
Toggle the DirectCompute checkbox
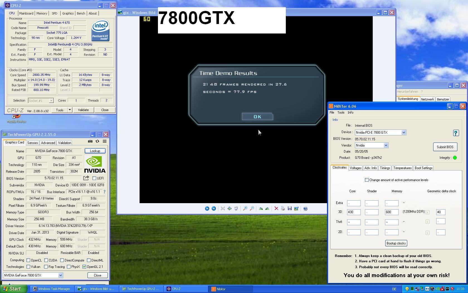click(x=62, y=260)
